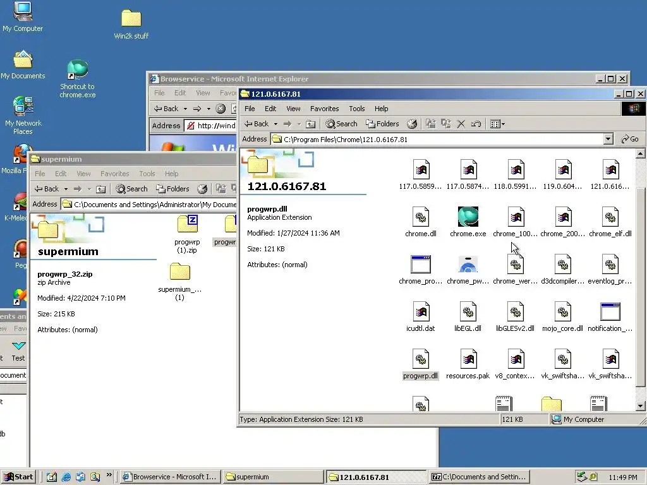Click Up folder icon in 121.0.6167.81 toolbar
Image resolution: width=647 pixels, height=485 pixels.
coord(311,124)
